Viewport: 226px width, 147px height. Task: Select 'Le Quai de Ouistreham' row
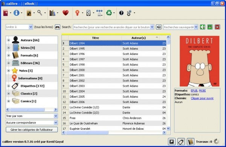point(114,123)
